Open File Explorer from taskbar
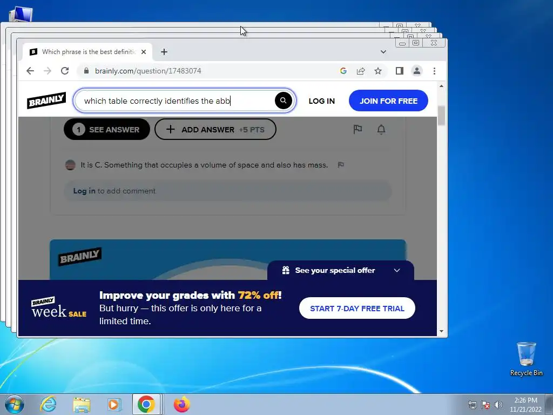This screenshot has width=553, height=415. (82, 405)
